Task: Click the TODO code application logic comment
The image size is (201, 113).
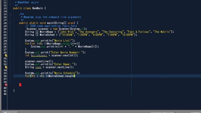Action: [x=51, y=26]
